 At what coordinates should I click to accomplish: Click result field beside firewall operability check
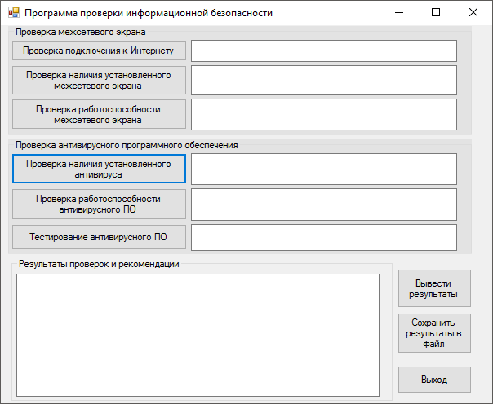tap(324, 115)
